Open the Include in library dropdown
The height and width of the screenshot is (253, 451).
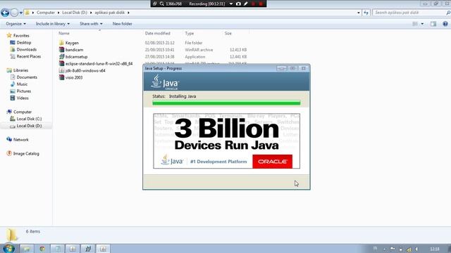tap(53, 24)
